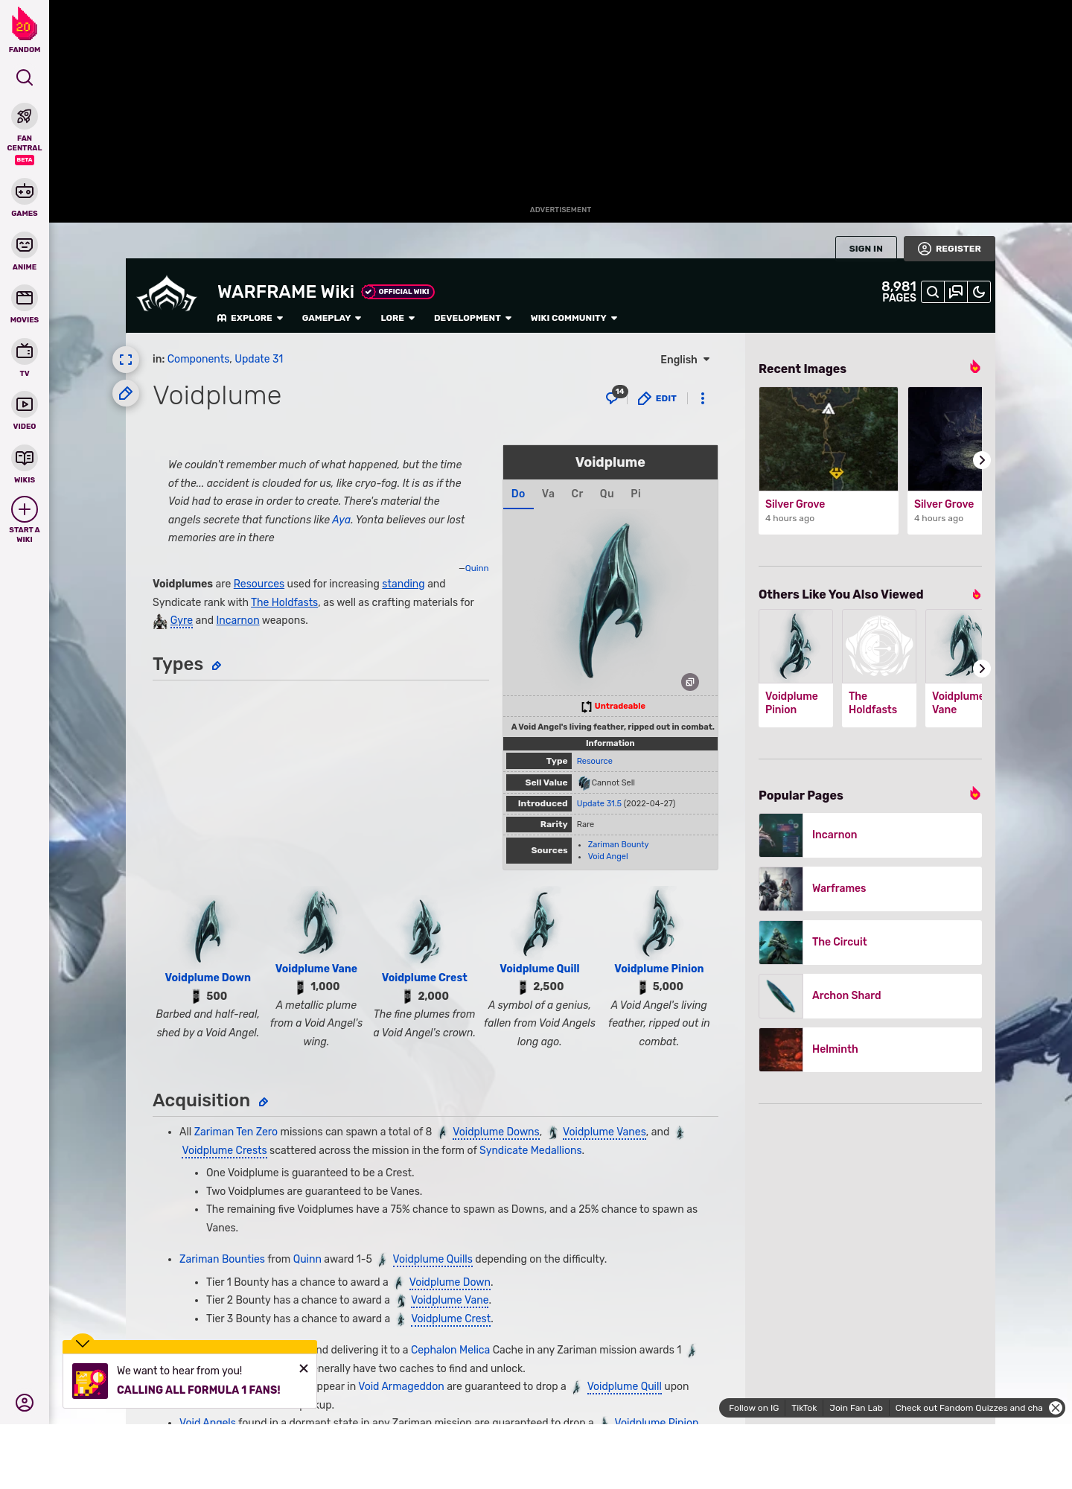The width and height of the screenshot is (1072, 1489).
Task: Open Incarnon popular page
Action: (x=870, y=835)
